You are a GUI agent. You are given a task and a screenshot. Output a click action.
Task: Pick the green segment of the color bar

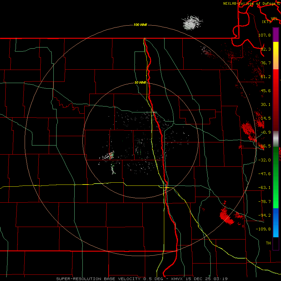coord(276,177)
